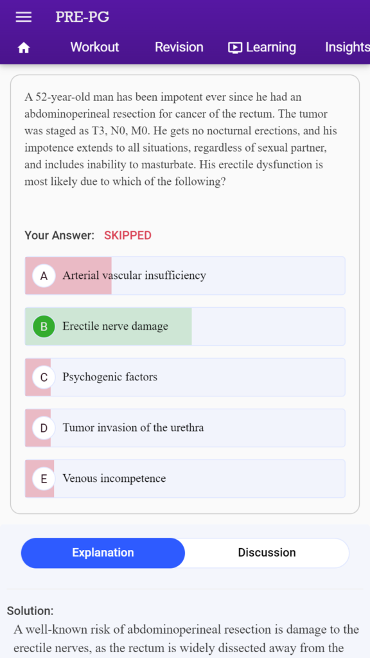The height and width of the screenshot is (658, 370).
Task: Select the green option B circle
Action: coord(44,326)
